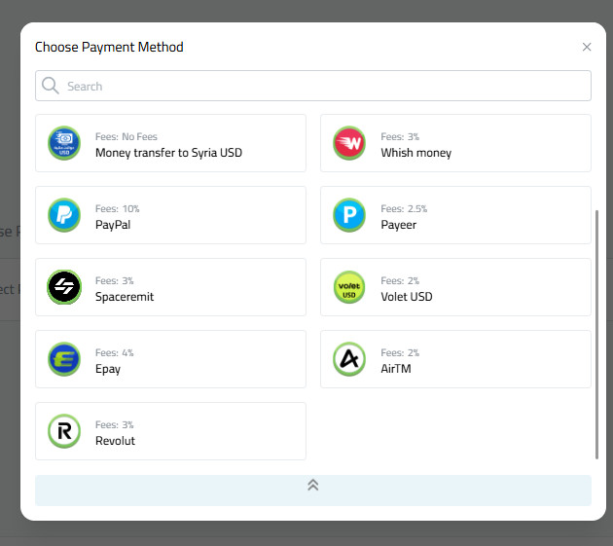This screenshot has height=546, width=613.
Task: Click the Payeer logo icon
Action: pyautogui.click(x=349, y=215)
